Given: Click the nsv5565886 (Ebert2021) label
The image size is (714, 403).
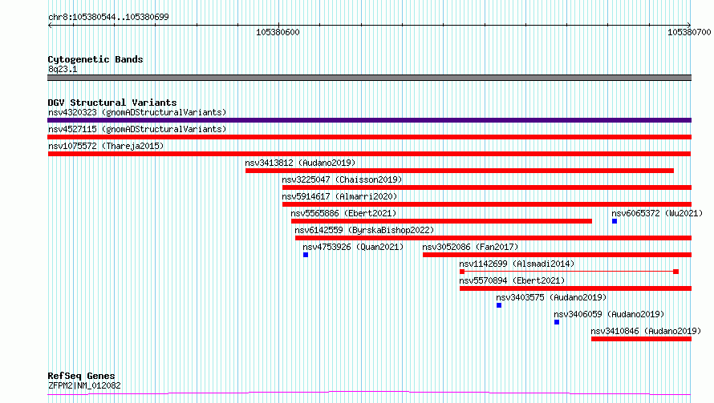Looking at the screenshot, I should tap(343, 213).
